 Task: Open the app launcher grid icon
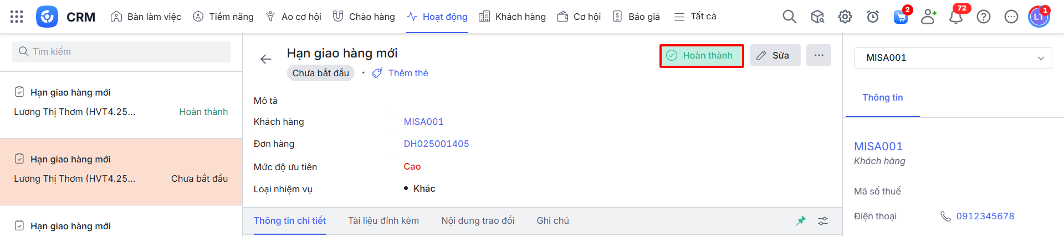tap(17, 17)
